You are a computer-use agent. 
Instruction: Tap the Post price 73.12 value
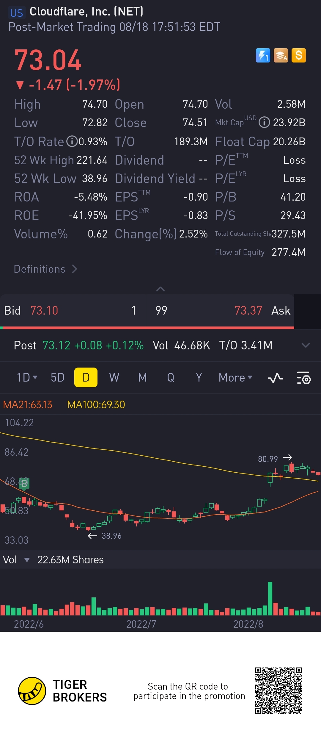coord(56,345)
